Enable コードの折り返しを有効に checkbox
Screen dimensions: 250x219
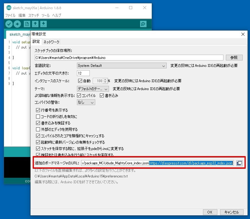(x=38, y=117)
